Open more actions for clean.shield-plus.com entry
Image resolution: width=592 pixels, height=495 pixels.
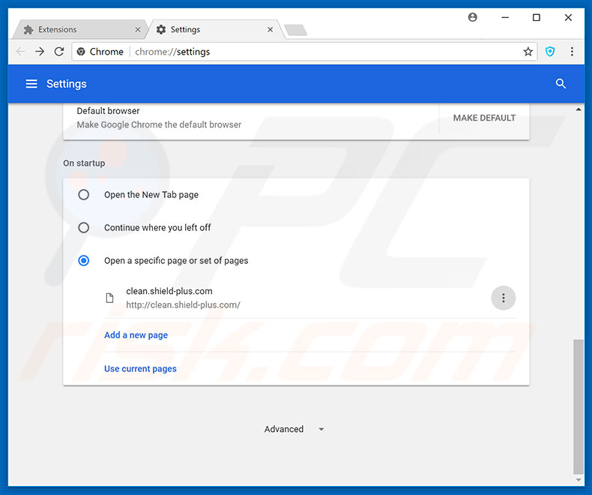pyautogui.click(x=503, y=298)
